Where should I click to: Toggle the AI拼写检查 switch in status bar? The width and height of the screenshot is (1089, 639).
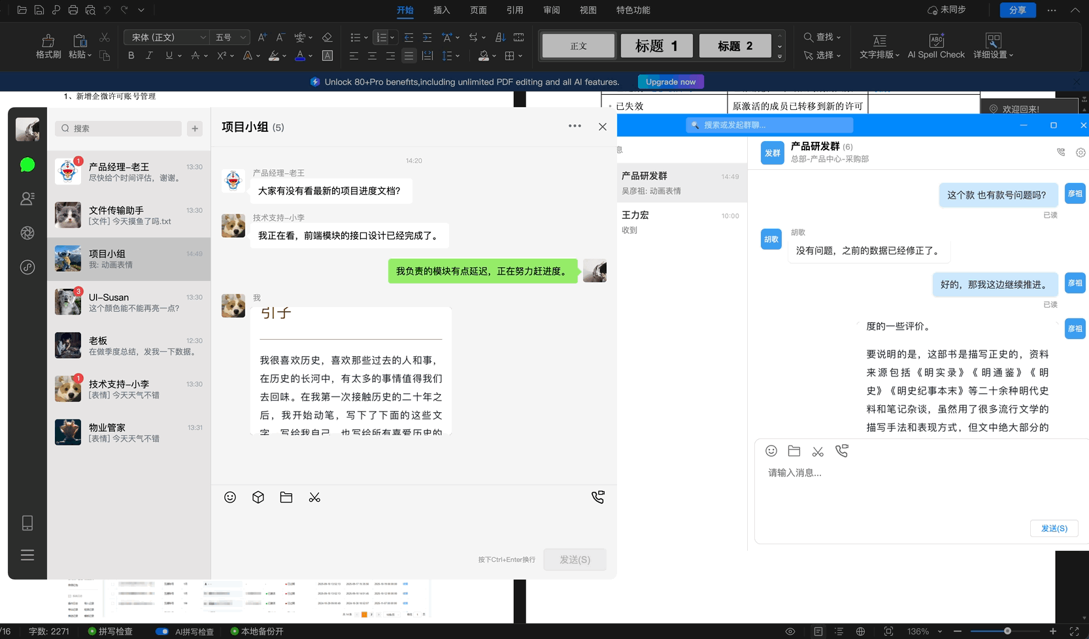(x=162, y=631)
